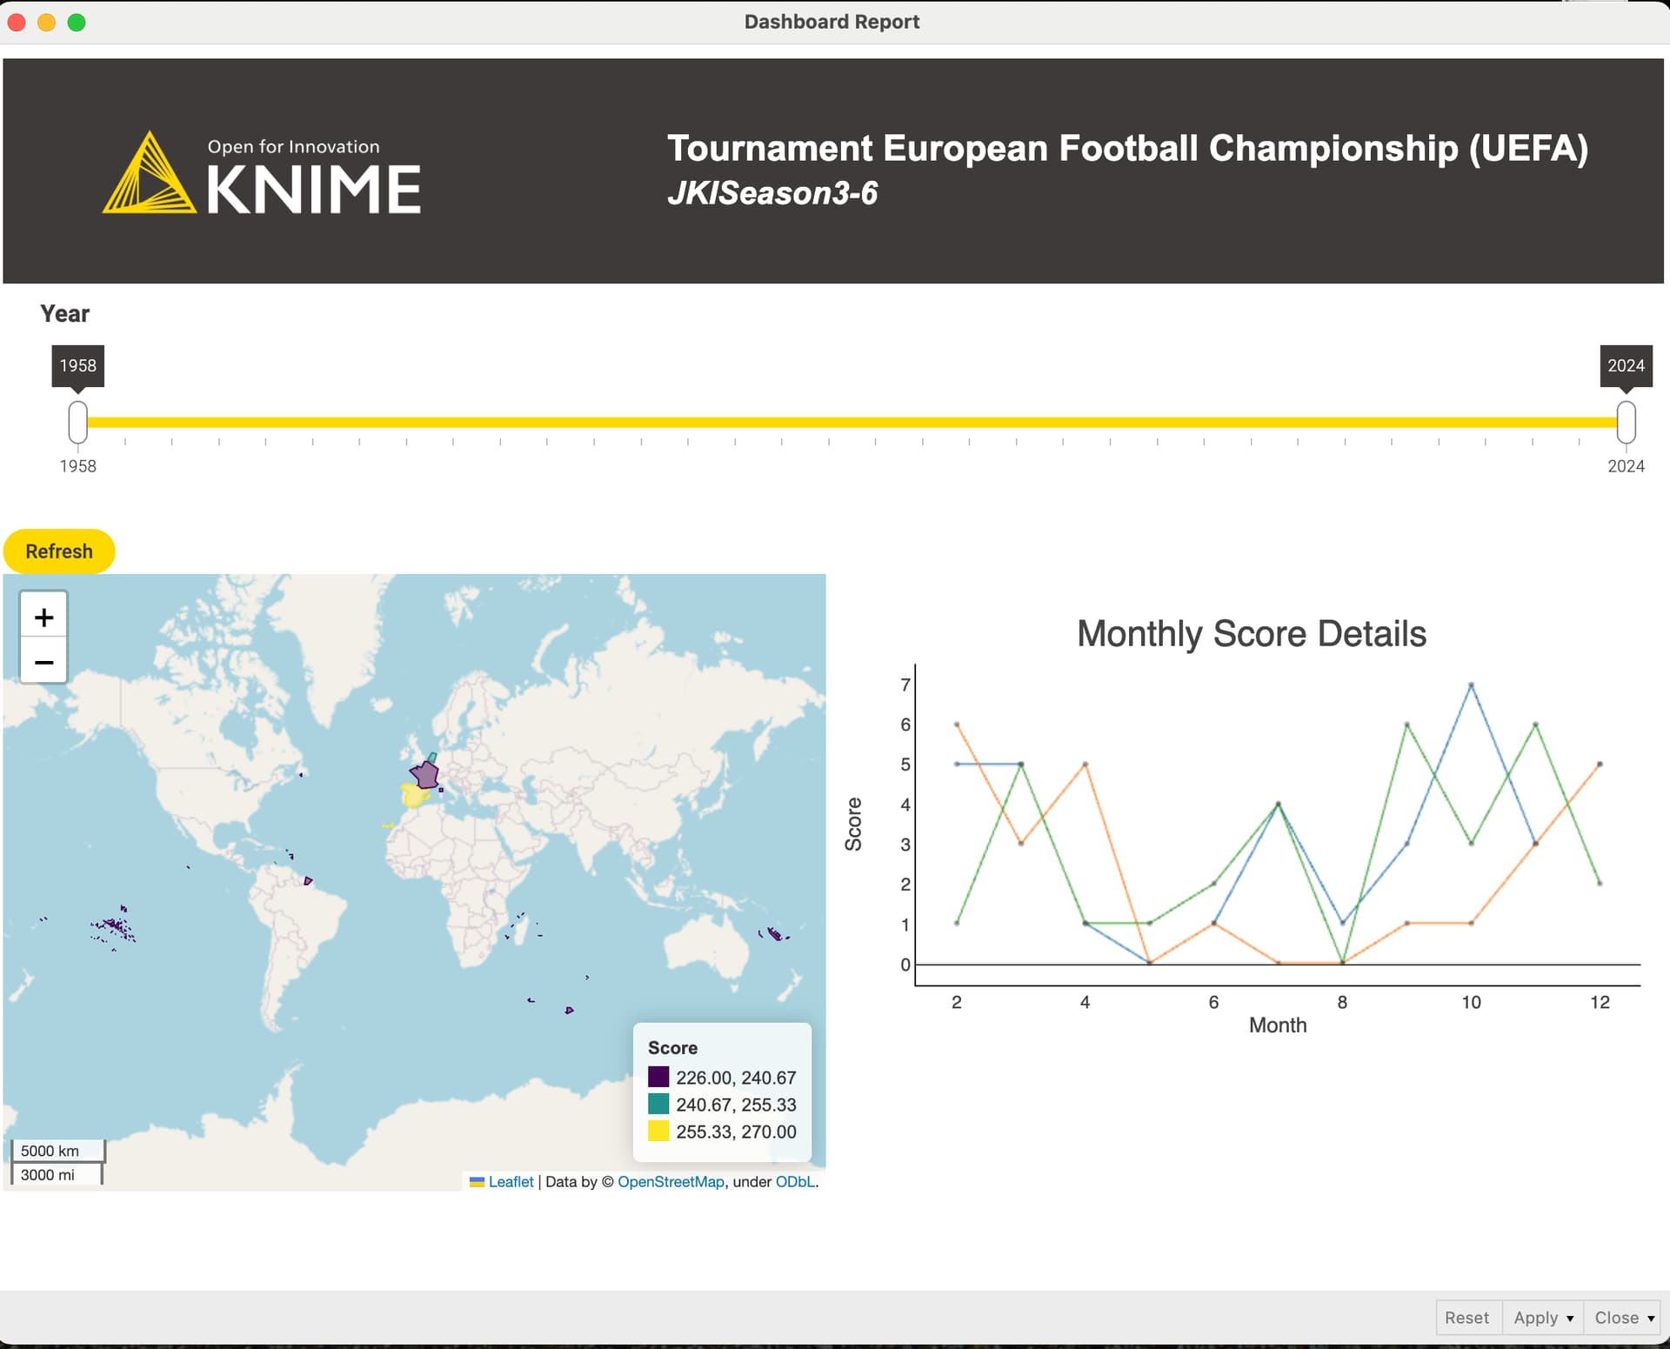Click the Leaflet flag icon

(477, 1182)
